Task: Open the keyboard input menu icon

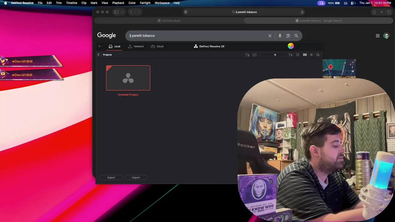Action: click(346, 3)
